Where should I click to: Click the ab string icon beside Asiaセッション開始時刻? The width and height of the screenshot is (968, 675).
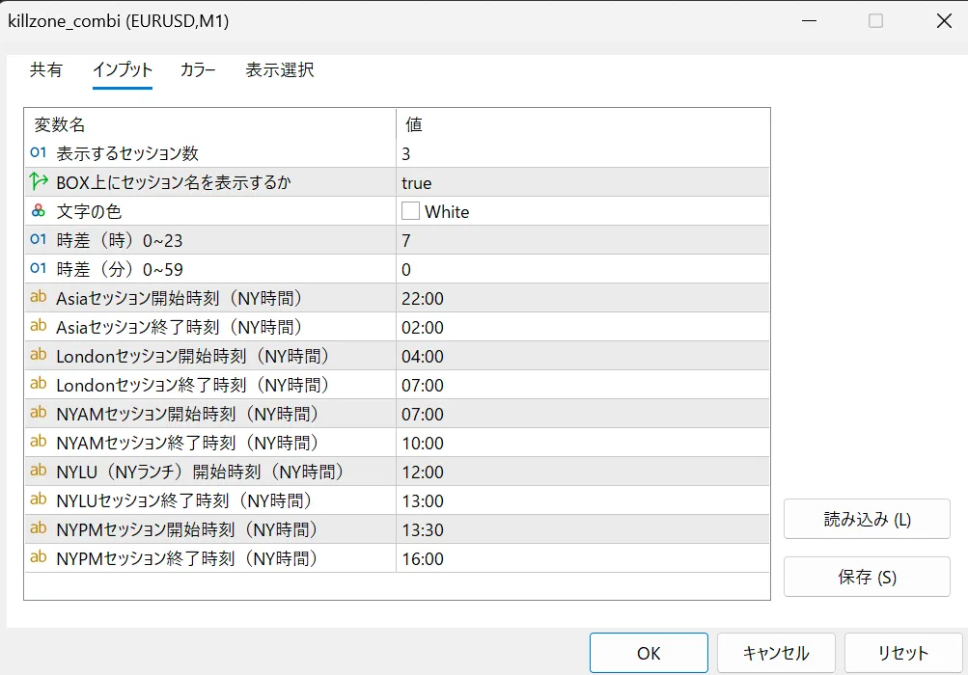pyautogui.click(x=39, y=297)
